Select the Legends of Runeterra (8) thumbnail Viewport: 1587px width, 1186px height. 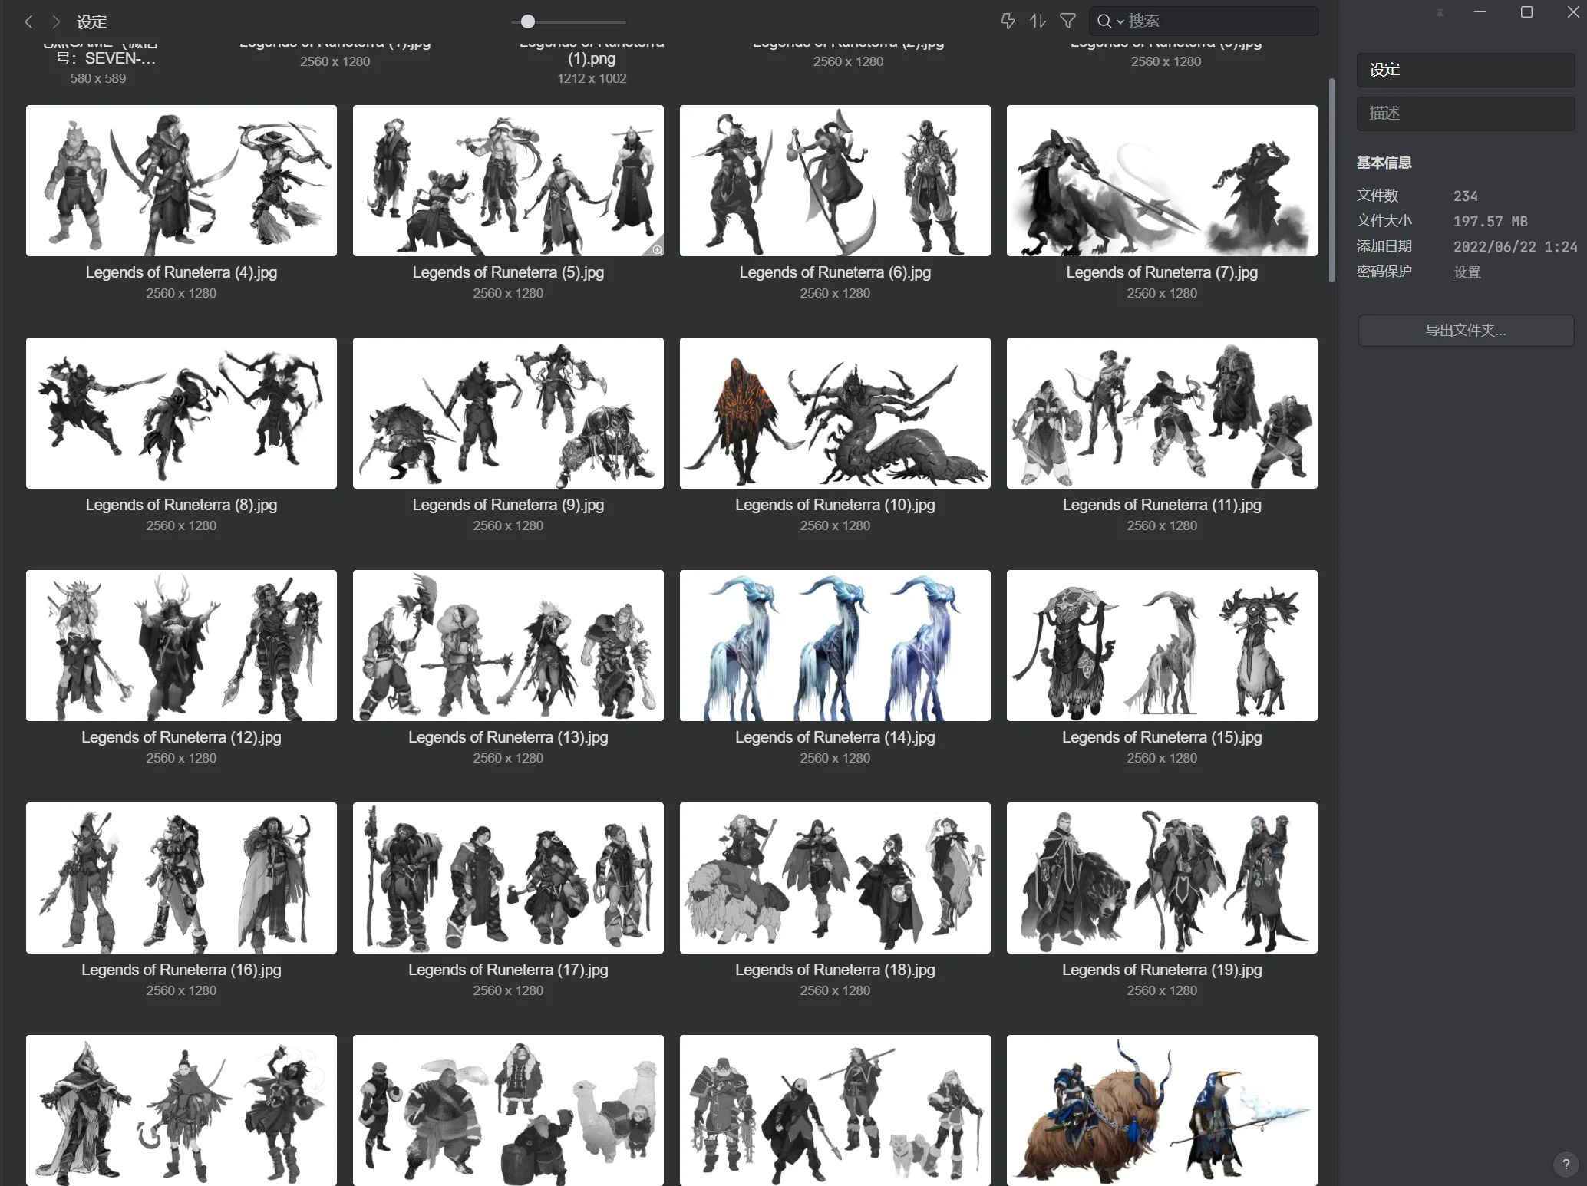click(x=181, y=413)
